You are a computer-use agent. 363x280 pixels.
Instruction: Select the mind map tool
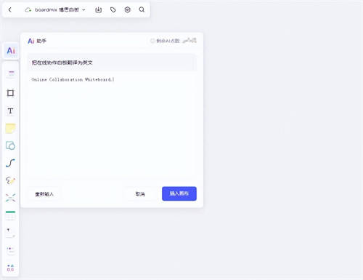10,198
